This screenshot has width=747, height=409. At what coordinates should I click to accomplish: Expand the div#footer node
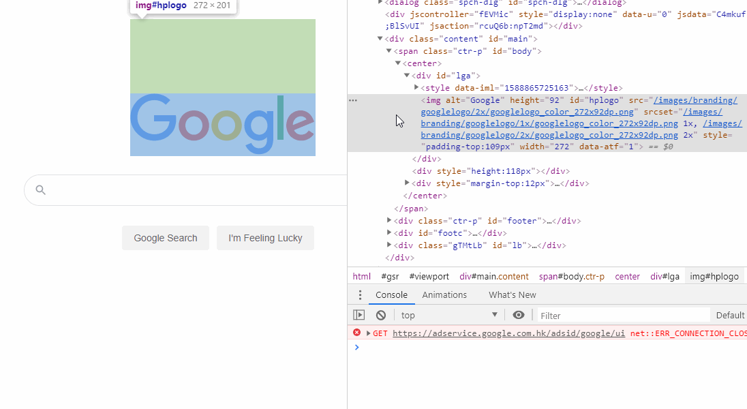click(x=389, y=220)
